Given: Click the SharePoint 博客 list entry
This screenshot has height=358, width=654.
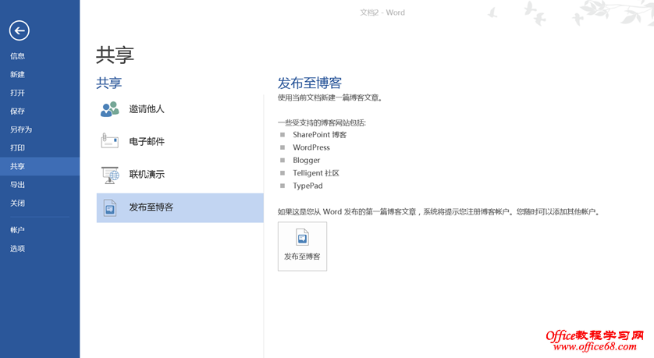Looking at the screenshot, I should coord(319,135).
